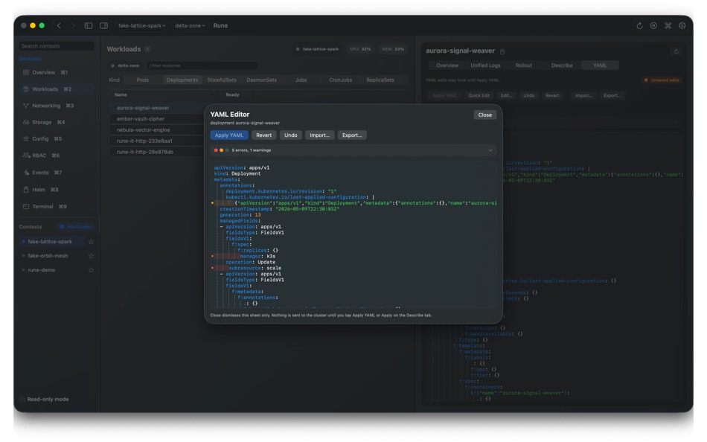Open Events section in sidebar

coord(57,173)
